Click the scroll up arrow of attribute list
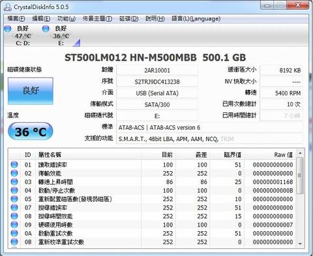 point(300,153)
